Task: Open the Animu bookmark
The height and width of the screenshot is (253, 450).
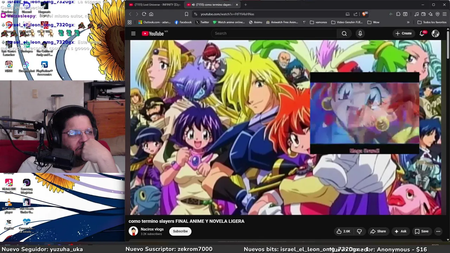Action: (256, 22)
